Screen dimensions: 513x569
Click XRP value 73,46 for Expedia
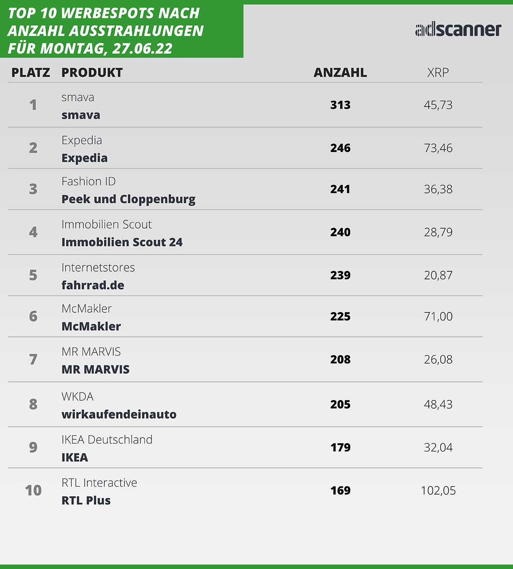[438, 148]
